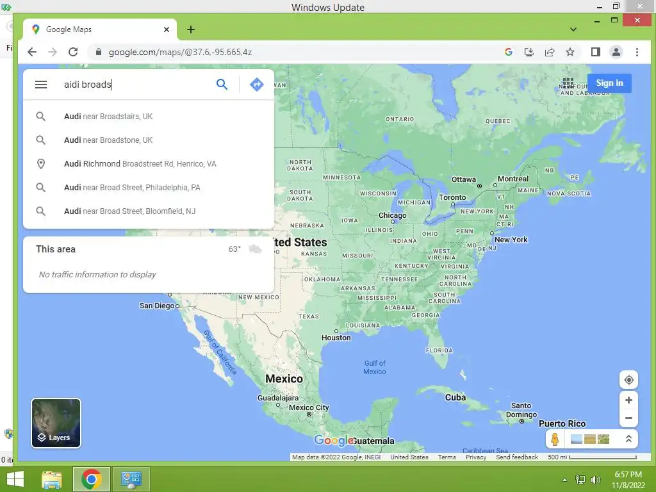The width and height of the screenshot is (656, 492).
Task: Expand the imagery strip chevron
Action: [628, 439]
